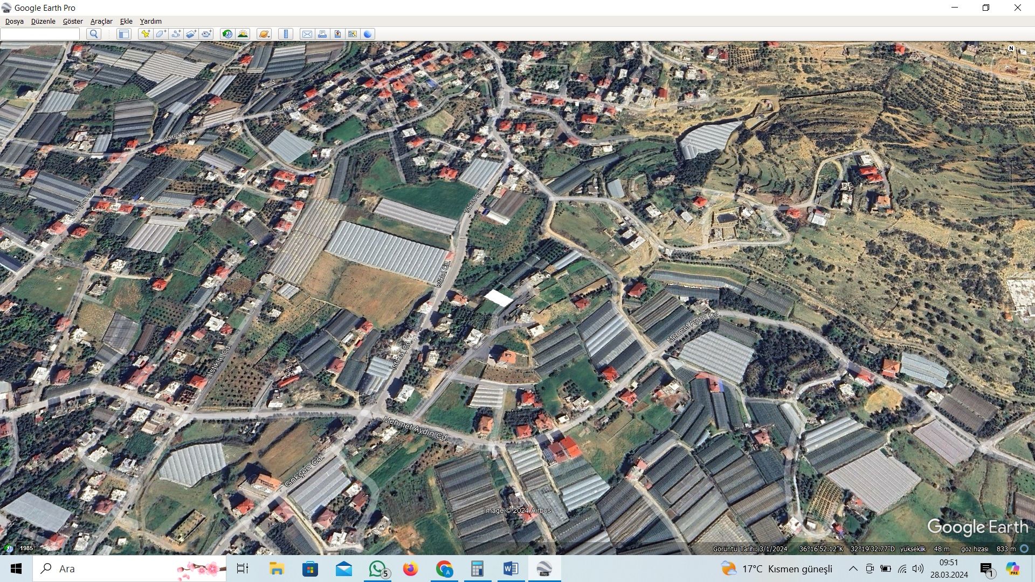The height and width of the screenshot is (582, 1035).
Task: Toggle historical imagery clock button
Action: (227, 34)
